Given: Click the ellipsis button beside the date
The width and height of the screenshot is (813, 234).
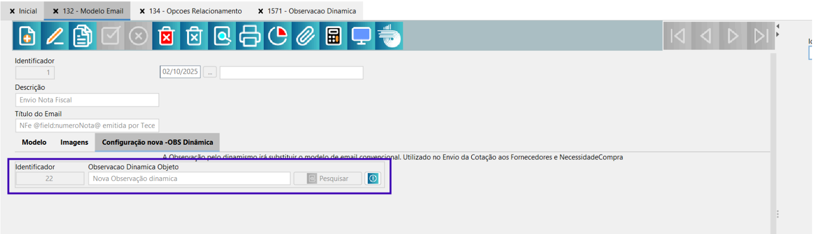Looking at the screenshot, I should 210,72.
